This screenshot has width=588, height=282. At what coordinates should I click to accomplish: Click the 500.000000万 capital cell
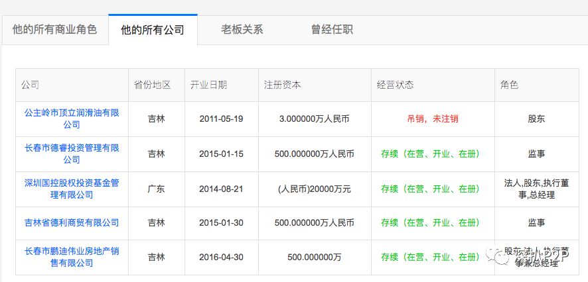click(315, 258)
